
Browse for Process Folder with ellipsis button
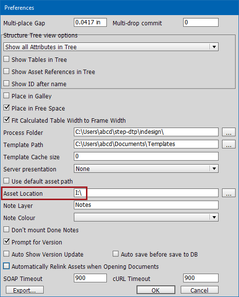point(229,132)
